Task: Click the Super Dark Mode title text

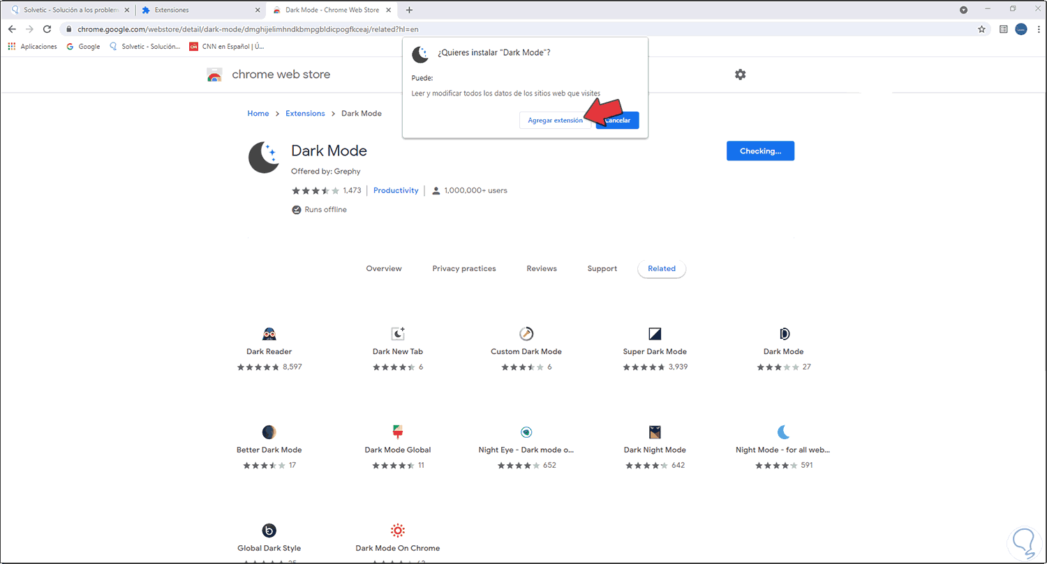Action: click(x=655, y=351)
